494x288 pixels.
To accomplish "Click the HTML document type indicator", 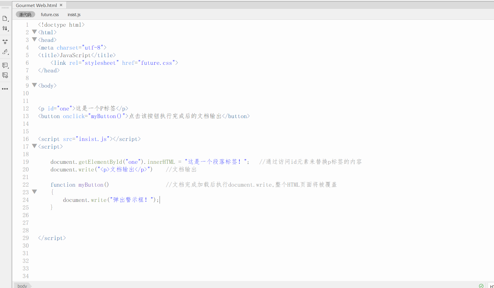I will pos(492,286).
